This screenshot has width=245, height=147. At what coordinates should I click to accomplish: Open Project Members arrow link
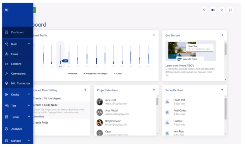click(153, 90)
